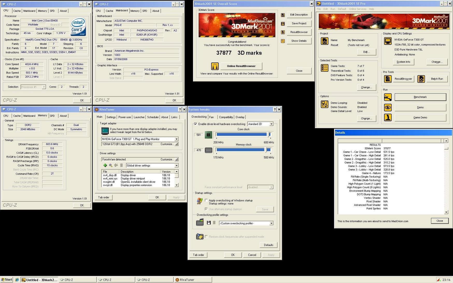The height and width of the screenshot is (283, 453).
Task: Toggle Restore clock frequencies after suspended mode
Action: (206, 237)
